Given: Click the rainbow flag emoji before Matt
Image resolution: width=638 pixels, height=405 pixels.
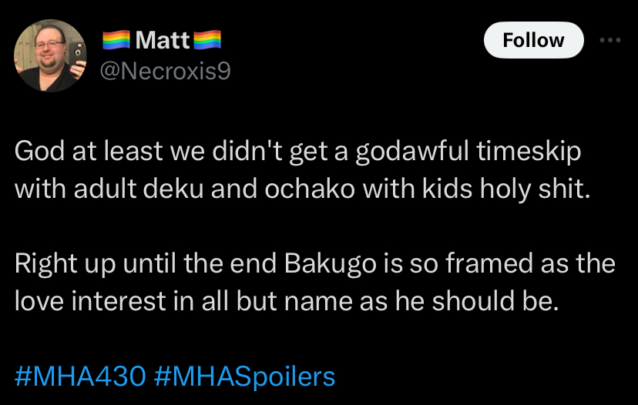Looking at the screenshot, I should (x=116, y=40).
